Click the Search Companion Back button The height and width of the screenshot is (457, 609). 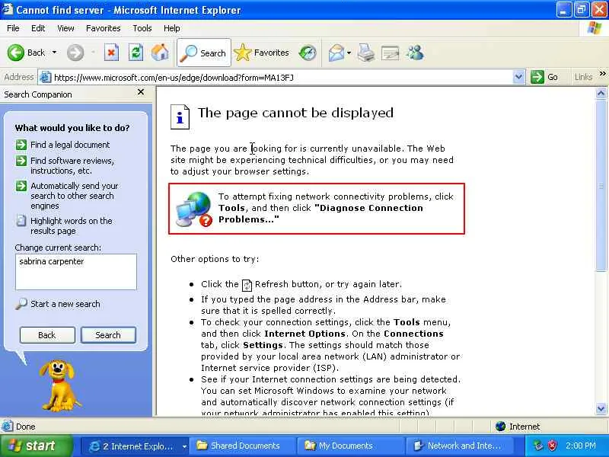47,335
